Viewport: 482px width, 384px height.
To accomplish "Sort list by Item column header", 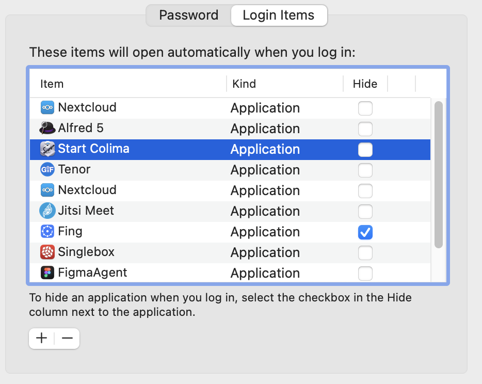I will point(52,84).
